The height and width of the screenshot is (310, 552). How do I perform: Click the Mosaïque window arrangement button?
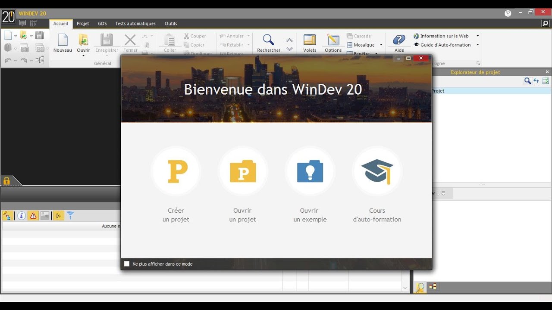coord(361,45)
